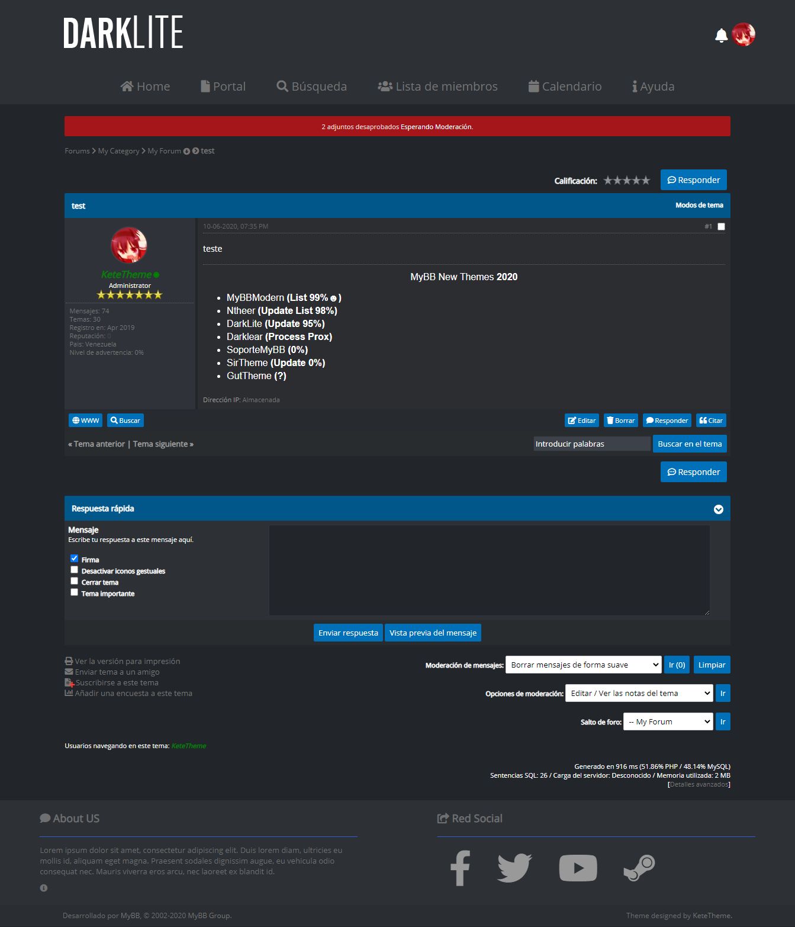
Task: Open the Moderación de mensajes dropdown
Action: click(583, 665)
